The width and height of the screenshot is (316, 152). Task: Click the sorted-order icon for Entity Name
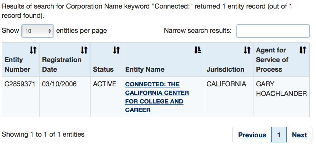click(x=198, y=50)
